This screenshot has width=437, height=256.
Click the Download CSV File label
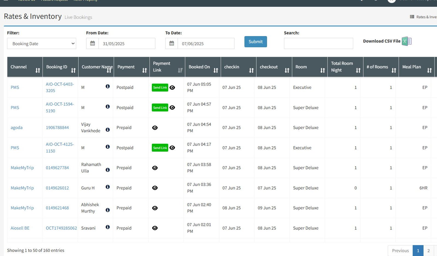tap(382, 41)
